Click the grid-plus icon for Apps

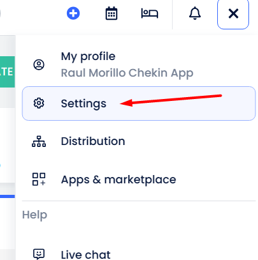39,180
